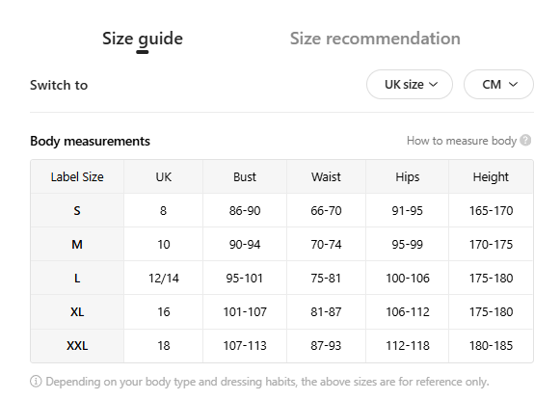The image size is (534, 400).
Task: Click the chevron in UK size selector
Action: coord(433,85)
